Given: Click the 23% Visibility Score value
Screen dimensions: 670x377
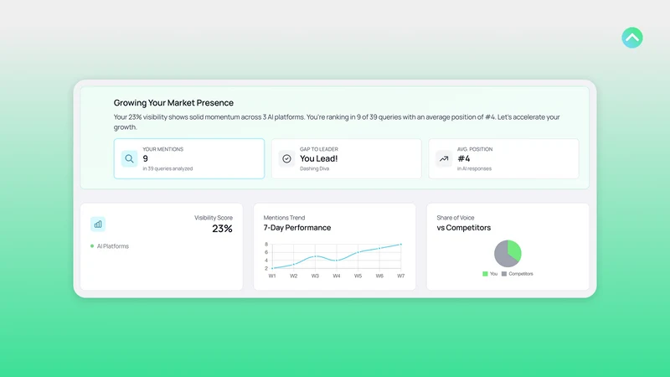Looking at the screenshot, I should [222, 229].
